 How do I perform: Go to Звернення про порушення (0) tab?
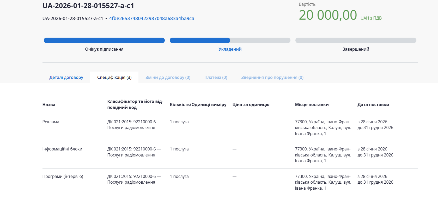click(272, 77)
